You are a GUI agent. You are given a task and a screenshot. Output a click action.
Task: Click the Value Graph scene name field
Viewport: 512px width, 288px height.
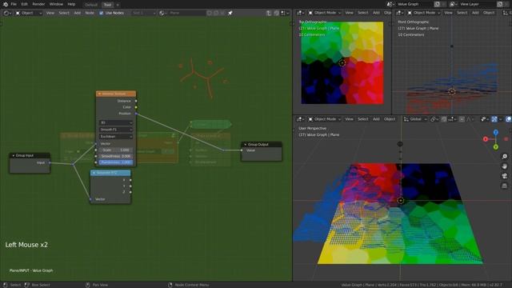(414, 4)
